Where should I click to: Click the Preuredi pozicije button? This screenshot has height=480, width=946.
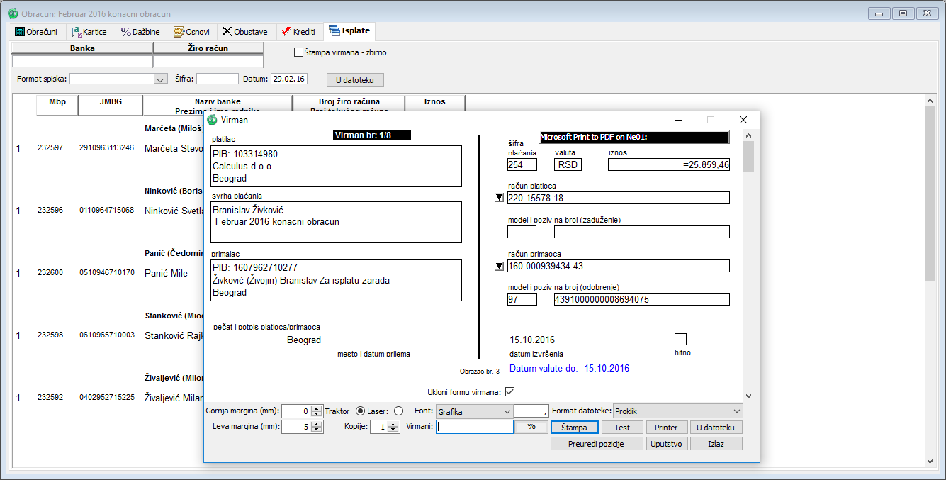click(x=597, y=443)
